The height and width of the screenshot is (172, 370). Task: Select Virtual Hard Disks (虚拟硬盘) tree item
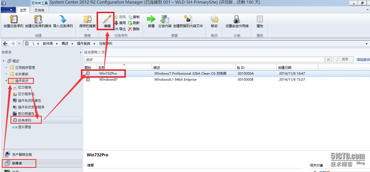(22, 127)
